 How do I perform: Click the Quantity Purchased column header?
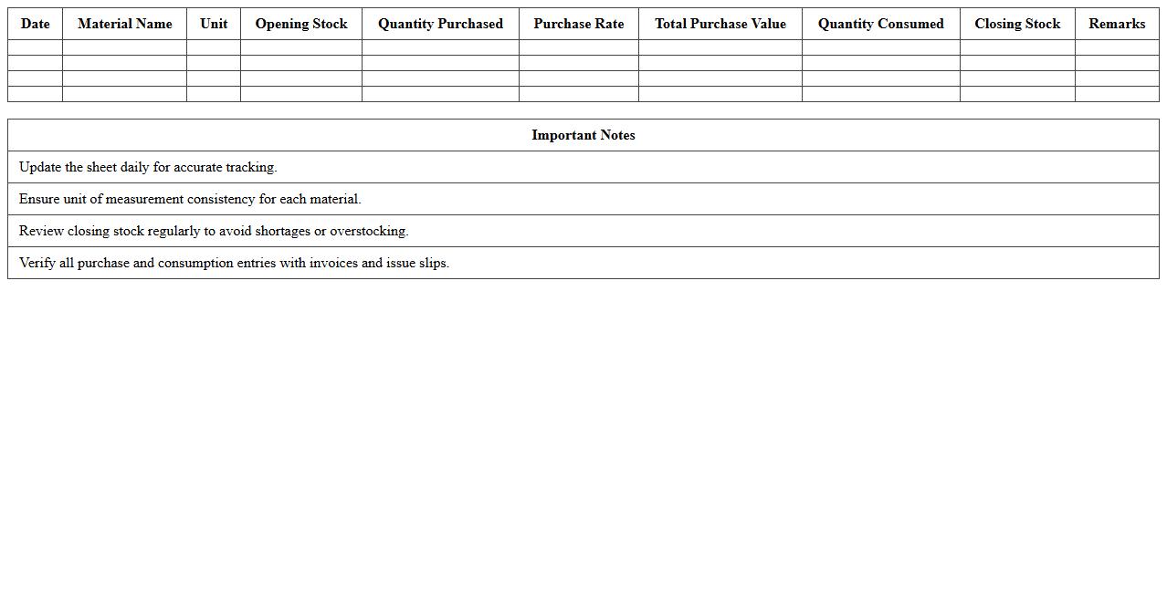click(440, 24)
